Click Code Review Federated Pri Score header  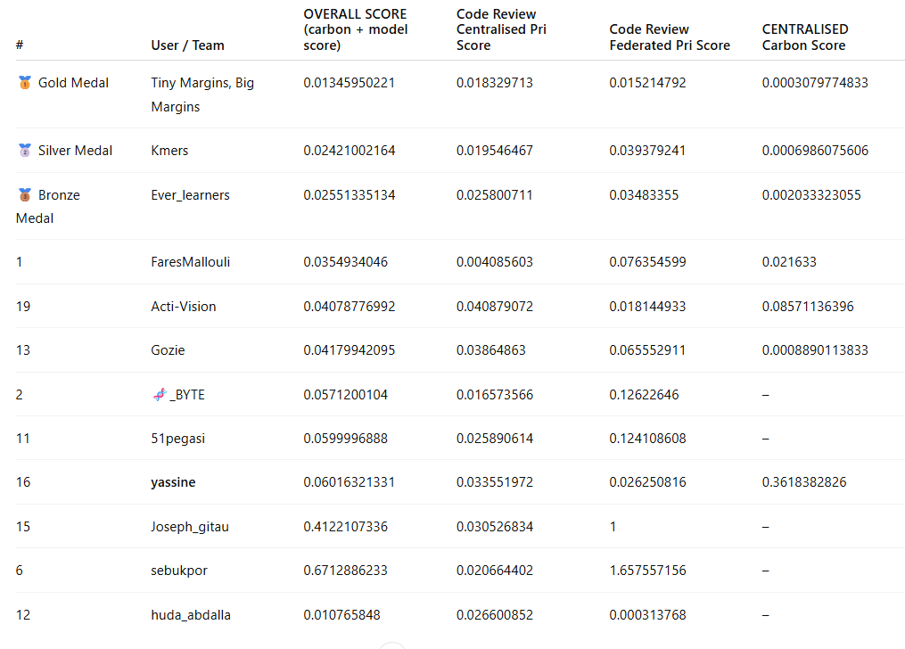tap(669, 37)
